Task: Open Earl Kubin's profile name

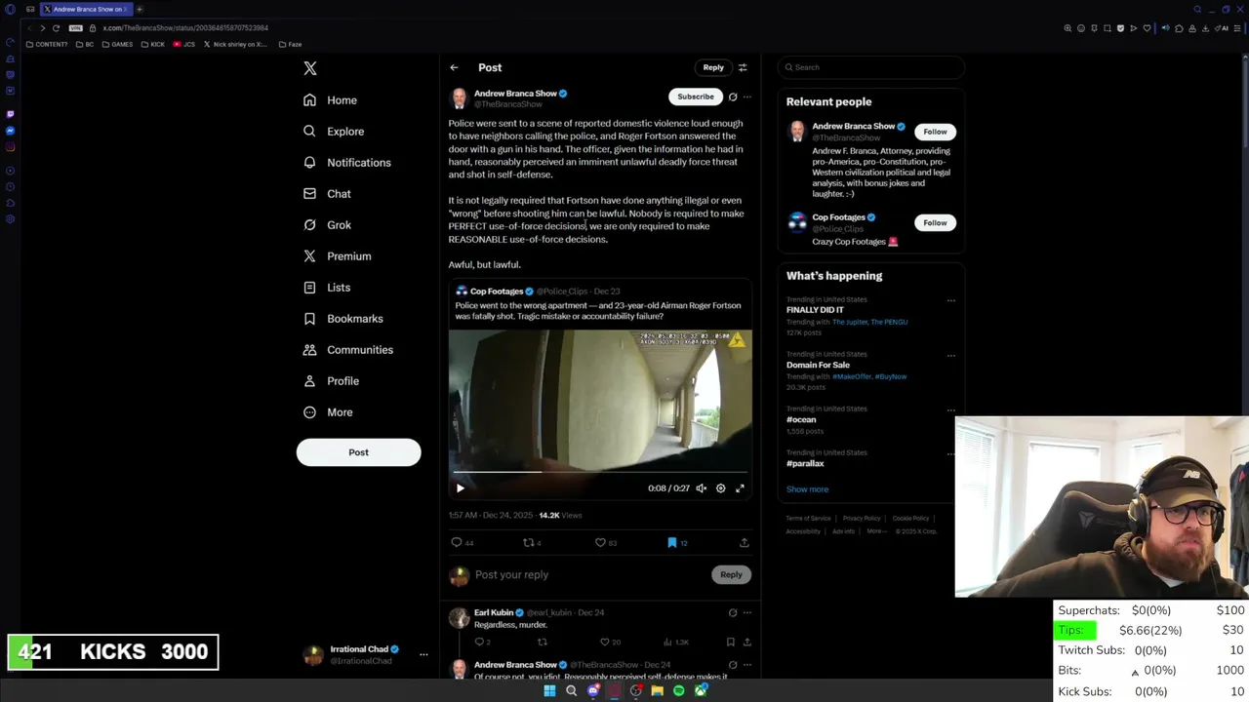Action: click(494, 612)
